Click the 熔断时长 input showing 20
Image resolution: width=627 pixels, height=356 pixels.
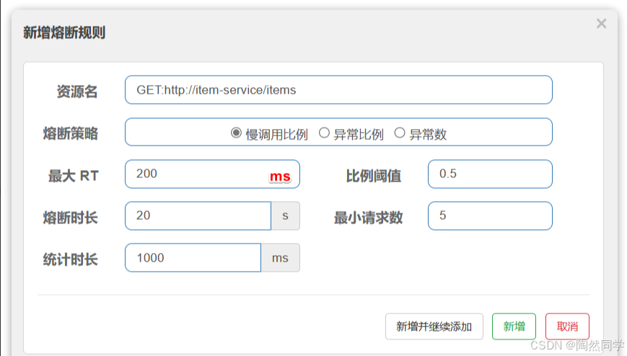pos(198,215)
